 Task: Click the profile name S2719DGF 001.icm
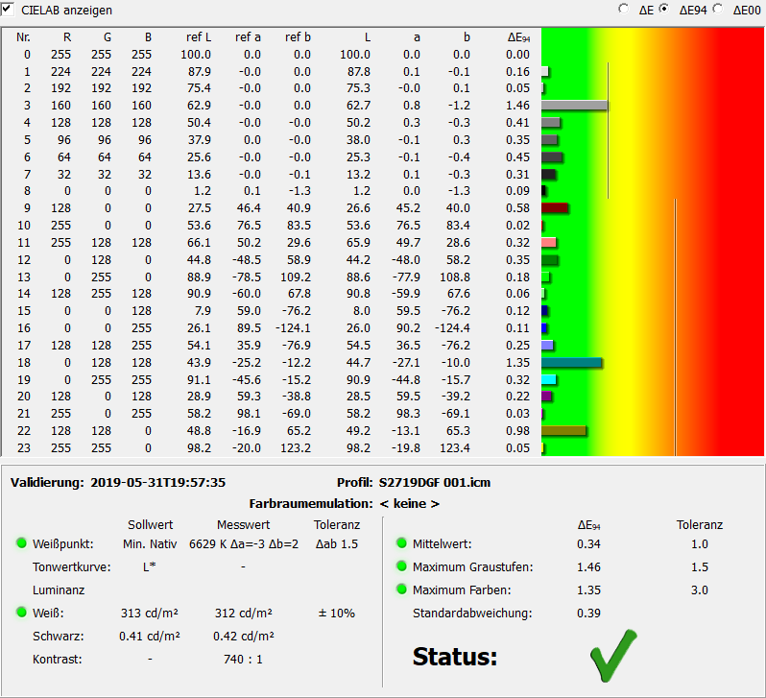[434, 482]
